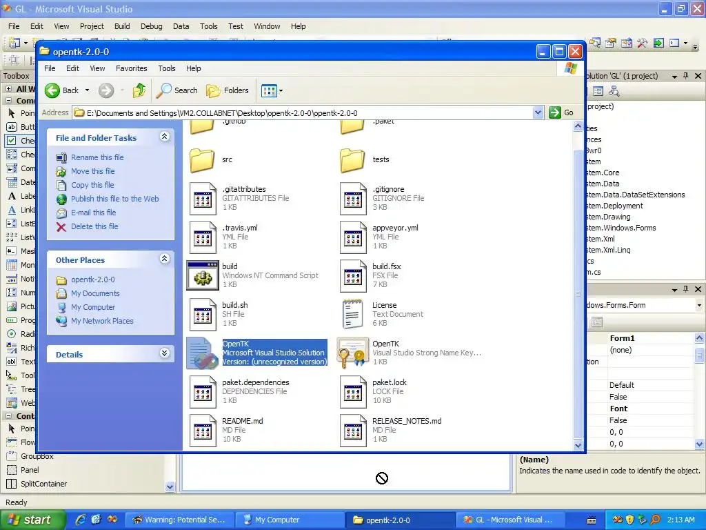Viewport: 706px width, 530px height.
Task: Select the .gitignore file icon
Action: click(353, 198)
